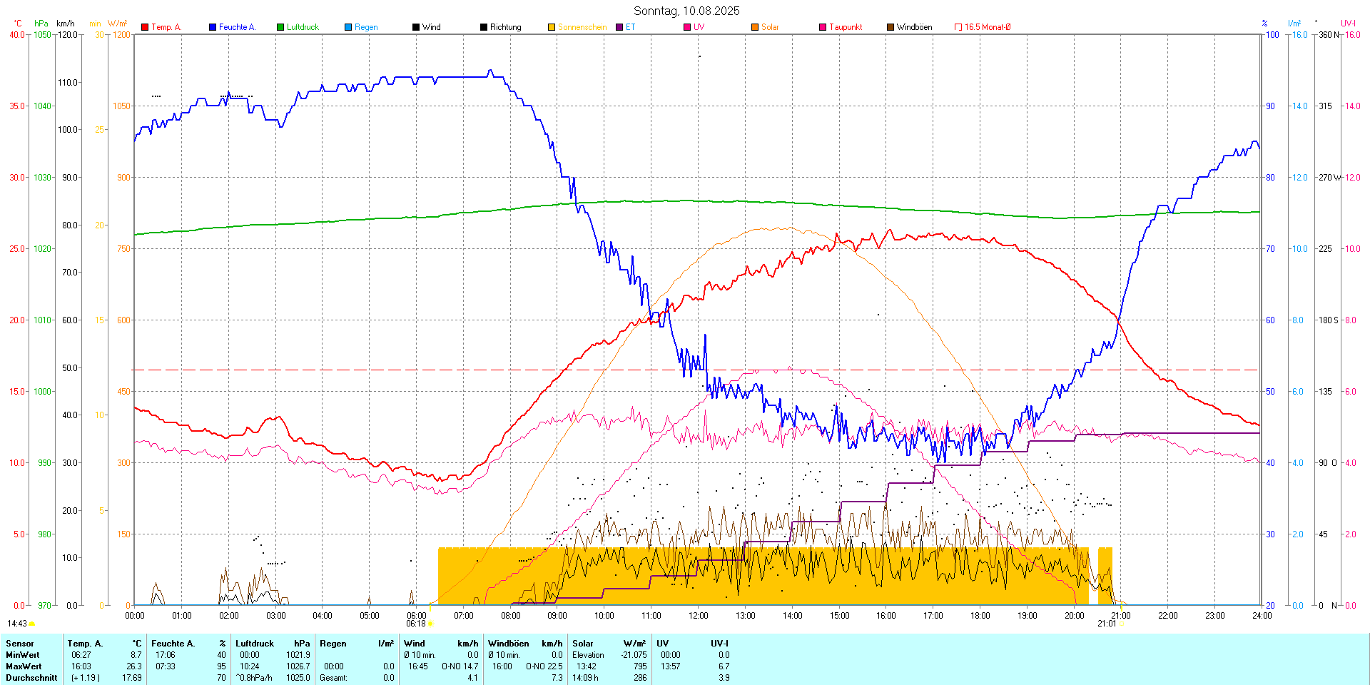Click the brown Windböen legend square
Screen dimensions: 1370x685
point(890,27)
